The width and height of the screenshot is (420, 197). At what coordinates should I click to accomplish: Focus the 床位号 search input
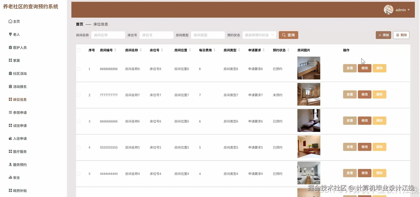tap(156, 35)
